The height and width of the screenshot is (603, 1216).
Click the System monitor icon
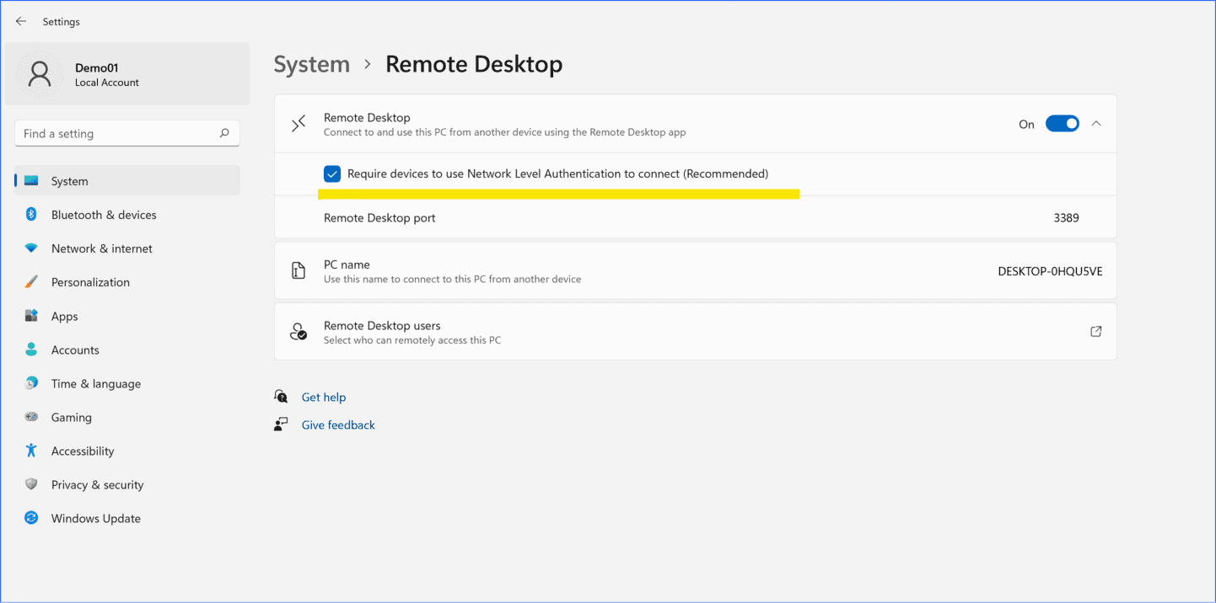[31, 181]
